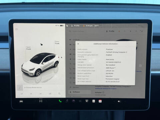Tap the 87% battery indicator

[59, 26]
